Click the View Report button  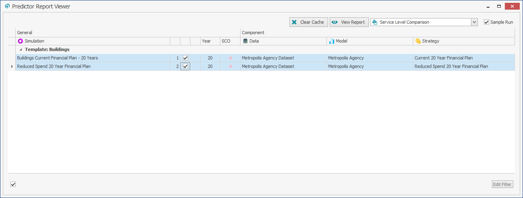point(349,22)
